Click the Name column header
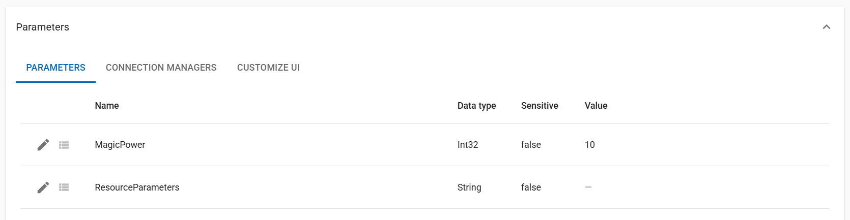Viewport: 850px width, 220px height. click(x=107, y=106)
